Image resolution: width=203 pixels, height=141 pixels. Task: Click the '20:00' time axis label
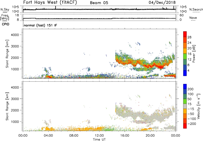click(x=150, y=136)
